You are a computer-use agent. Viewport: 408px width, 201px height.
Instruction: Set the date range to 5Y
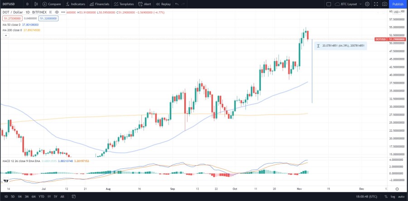[x=55, y=196]
